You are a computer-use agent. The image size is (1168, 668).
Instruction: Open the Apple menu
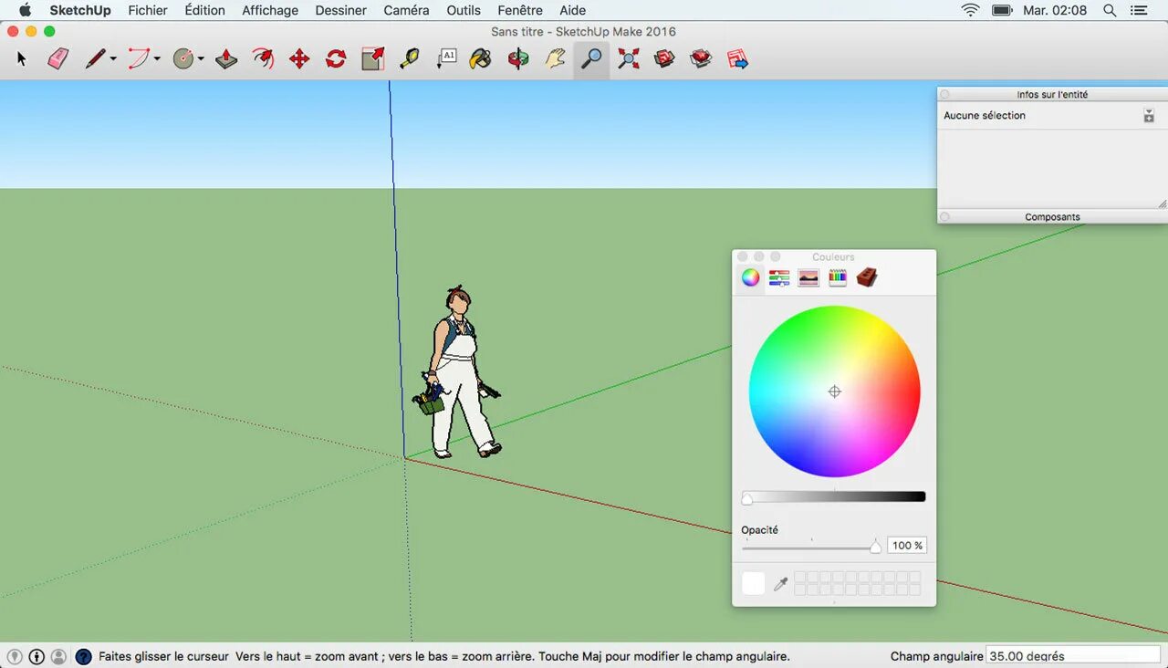tap(25, 10)
